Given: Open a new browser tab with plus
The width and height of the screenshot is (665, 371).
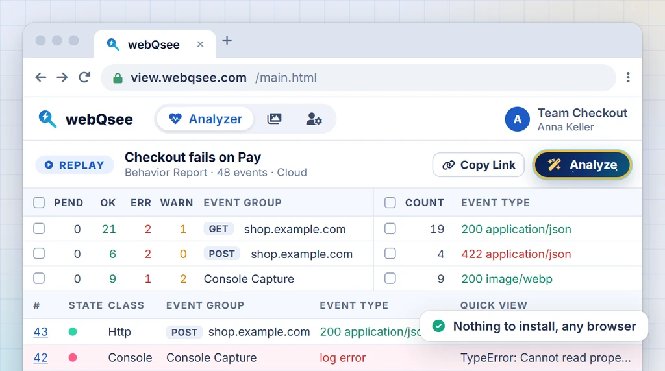Looking at the screenshot, I should (x=227, y=41).
